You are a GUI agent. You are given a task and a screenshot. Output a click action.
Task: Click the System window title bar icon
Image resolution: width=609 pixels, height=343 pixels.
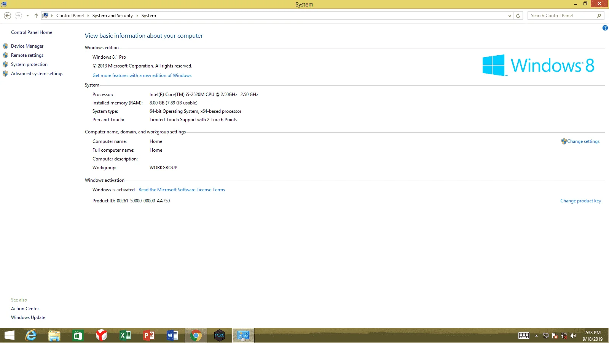[4, 4]
